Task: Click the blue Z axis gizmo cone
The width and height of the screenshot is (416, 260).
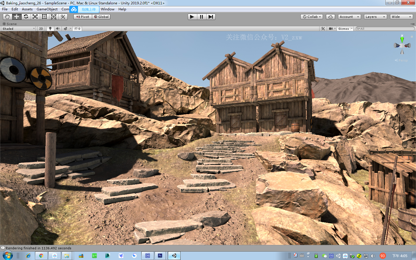Action: pos(397,45)
